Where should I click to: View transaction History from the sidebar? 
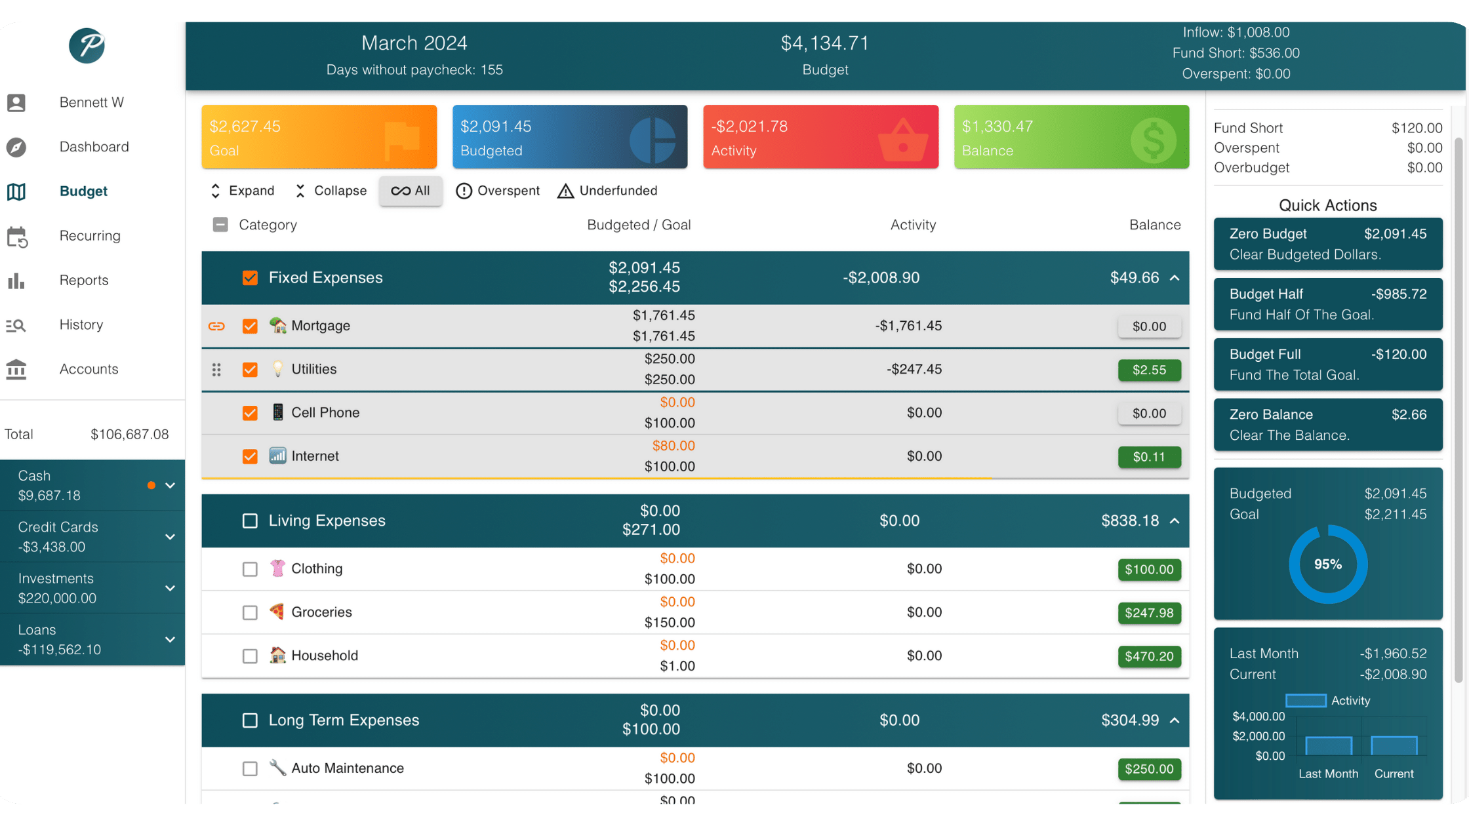(x=81, y=324)
